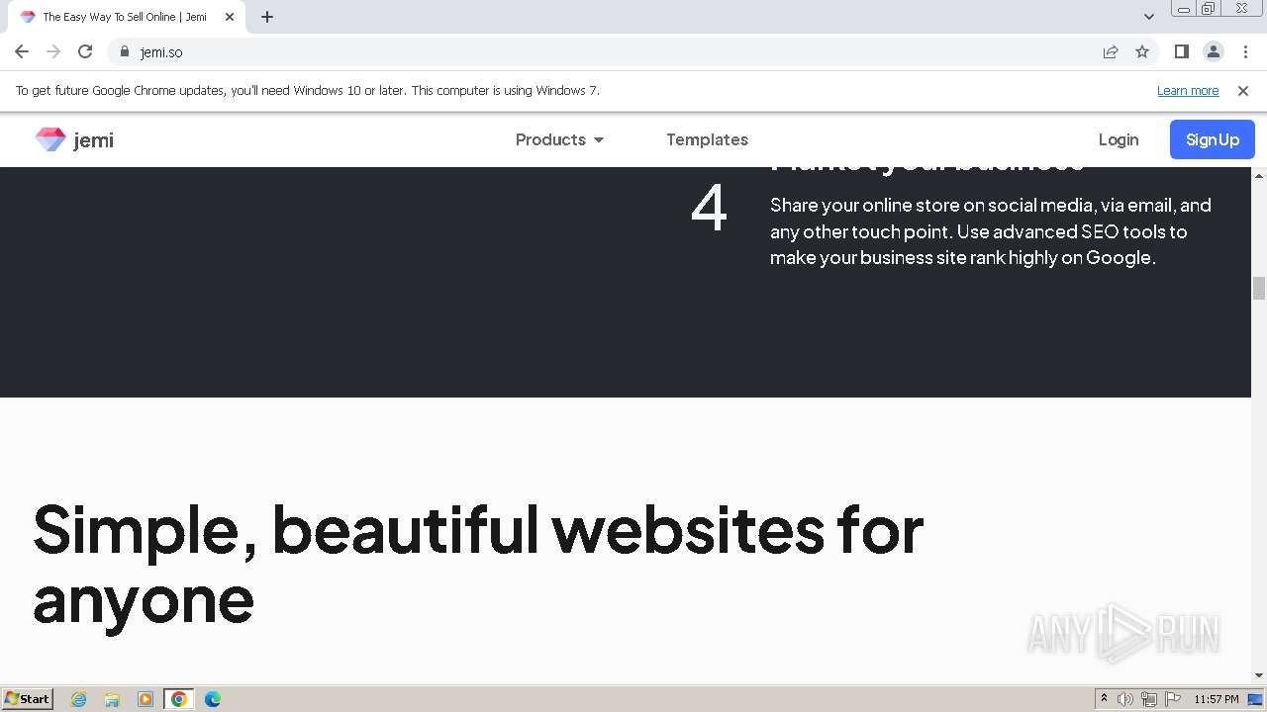1267x712 pixels.
Task: Close the Jemi browser tab
Action: 230,17
